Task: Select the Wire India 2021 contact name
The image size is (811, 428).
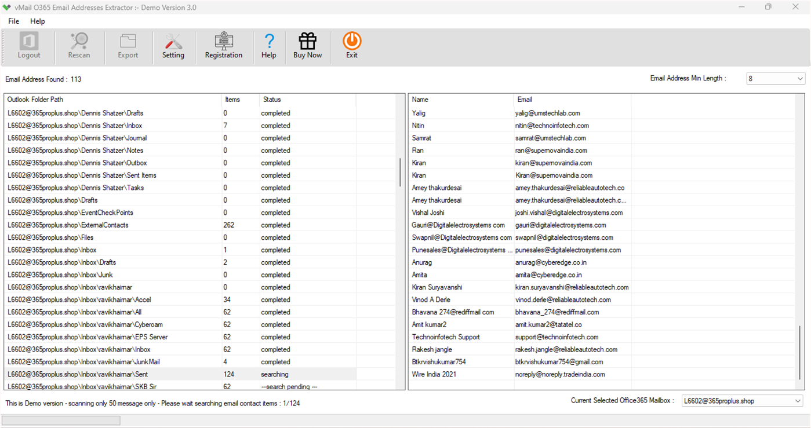Action: (434, 375)
